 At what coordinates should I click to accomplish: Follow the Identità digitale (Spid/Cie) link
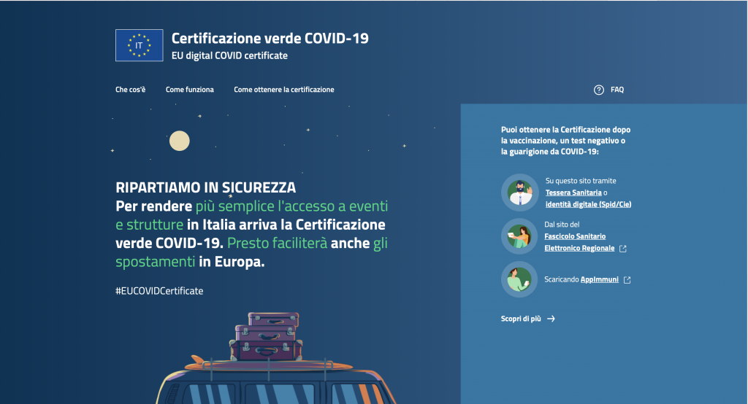click(x=588, y=204)
